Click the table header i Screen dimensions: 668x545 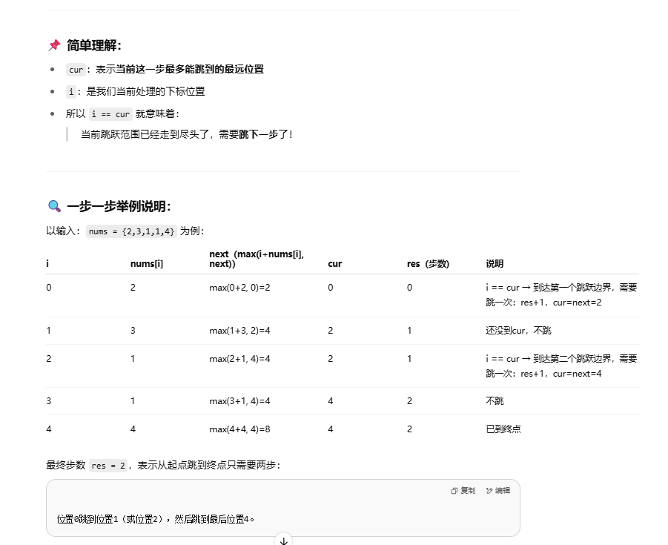coord(47,264)
